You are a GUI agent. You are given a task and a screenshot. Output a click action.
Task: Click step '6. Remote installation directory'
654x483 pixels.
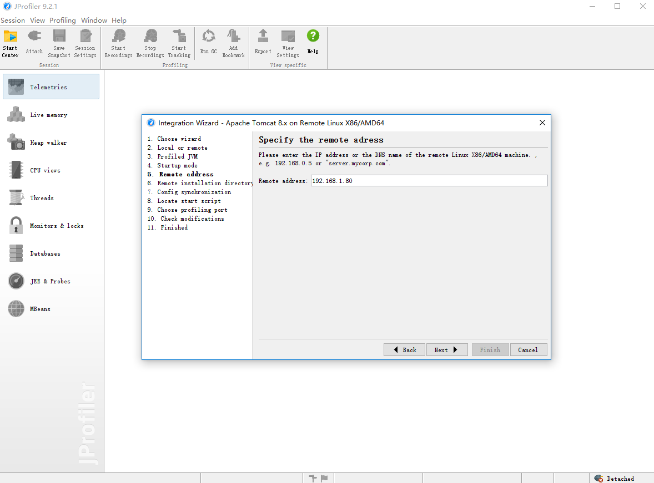(x=200, y=183)
